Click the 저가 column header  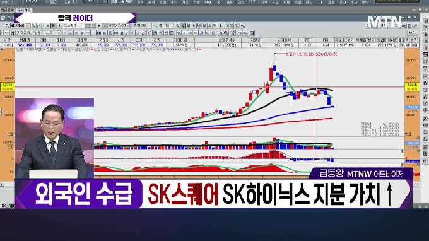click(x=156, y=40)
